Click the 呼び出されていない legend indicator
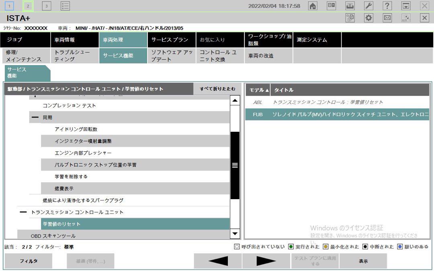The height and width of the screenshot is (271, 434). tap(237, 247)
